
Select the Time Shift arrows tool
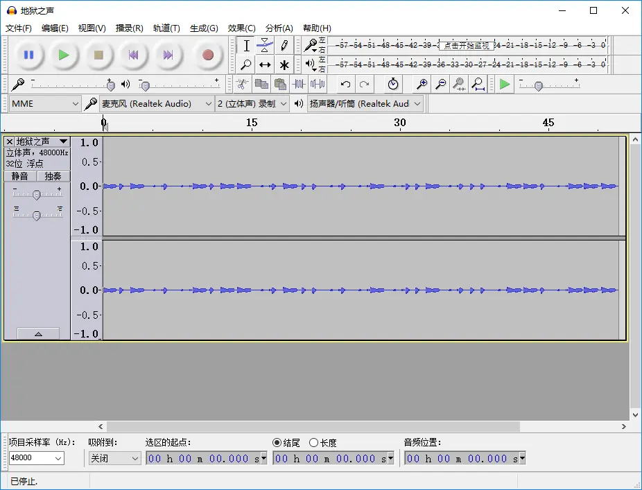click(x=265, y=64)
